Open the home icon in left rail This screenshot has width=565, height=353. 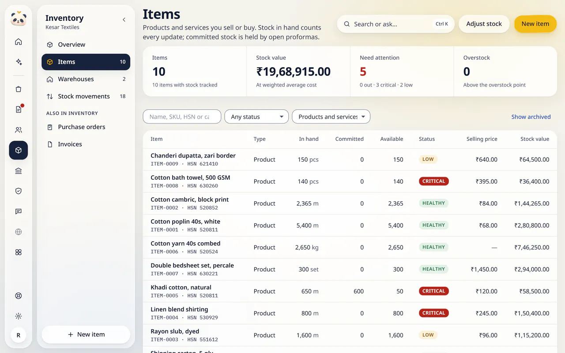point(19,42)
